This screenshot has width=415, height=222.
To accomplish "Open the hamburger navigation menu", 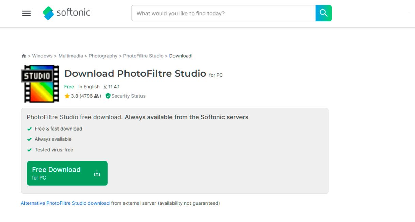I will coord(26,13).
